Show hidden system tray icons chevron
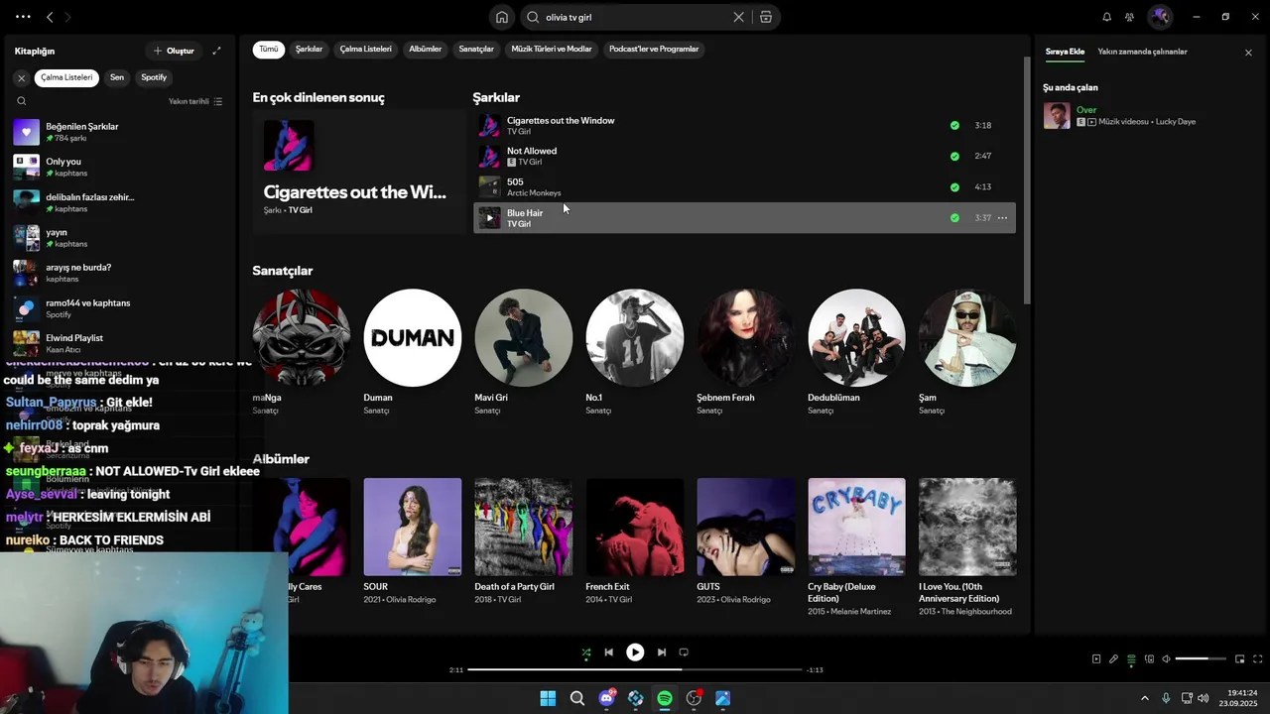1270x714 pixels. pos(1144,698)
